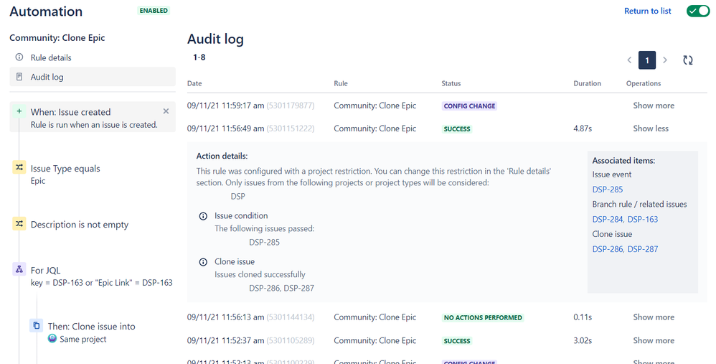Click the Issue Type equals condition icon
This screenshot has height=364, width=716.
tap(19, 167)
